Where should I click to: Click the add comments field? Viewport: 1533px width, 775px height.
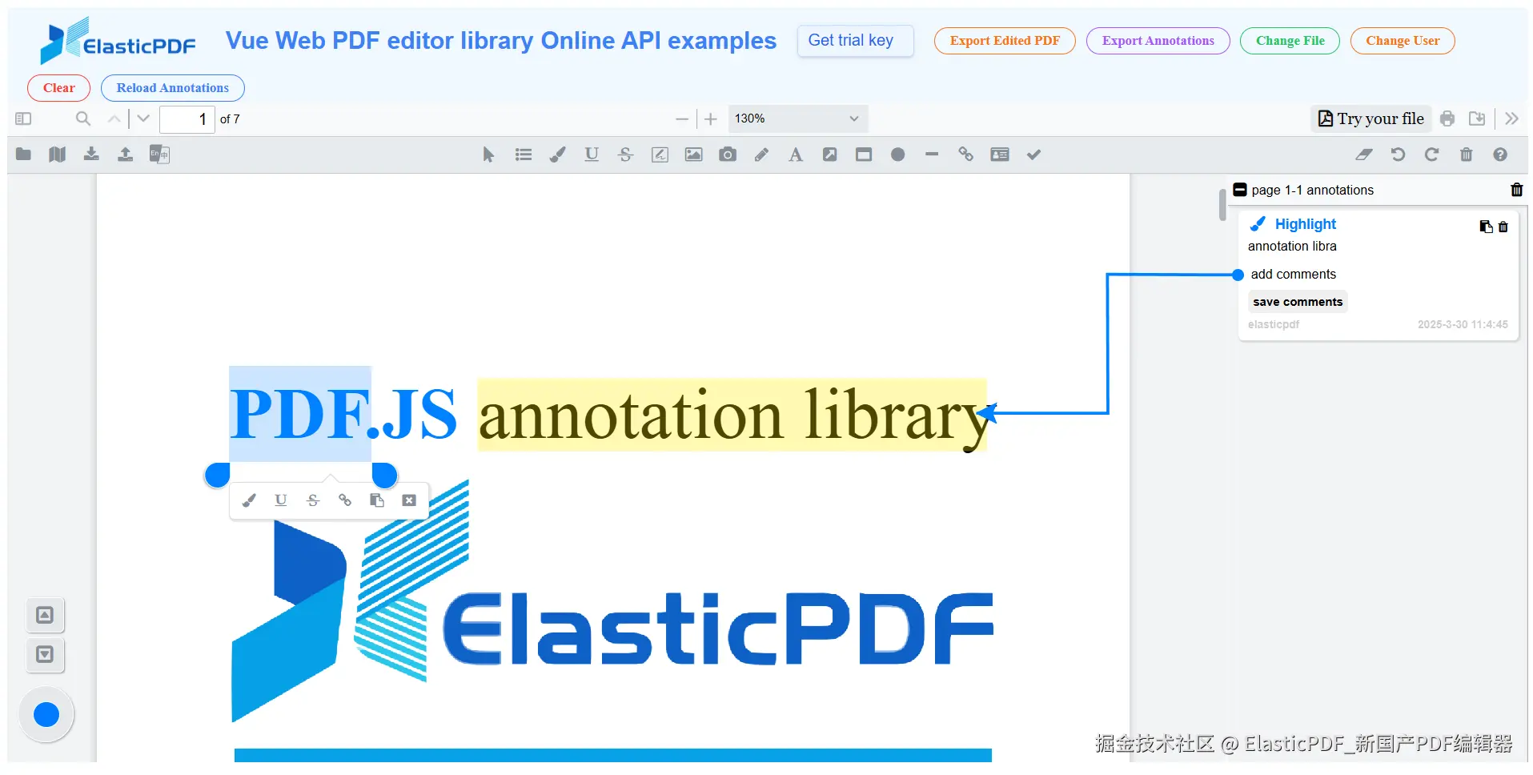[1293, 275]
